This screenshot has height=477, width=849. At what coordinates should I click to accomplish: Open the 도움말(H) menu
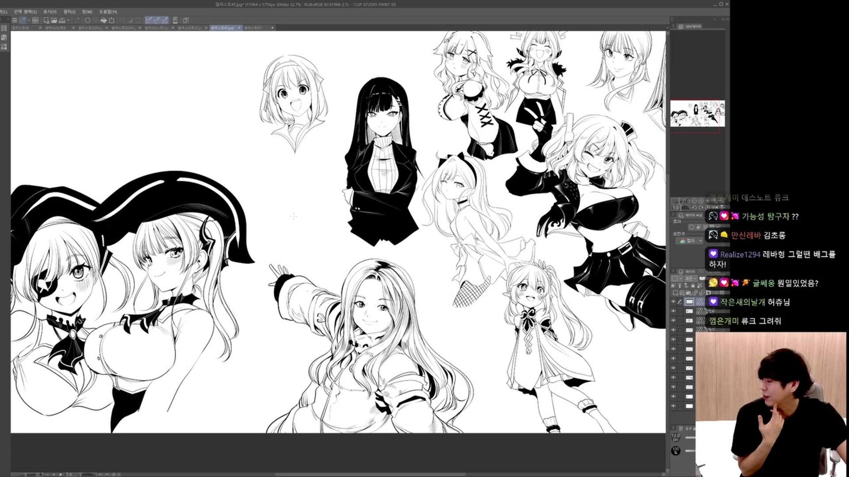(x=108, y=11)
